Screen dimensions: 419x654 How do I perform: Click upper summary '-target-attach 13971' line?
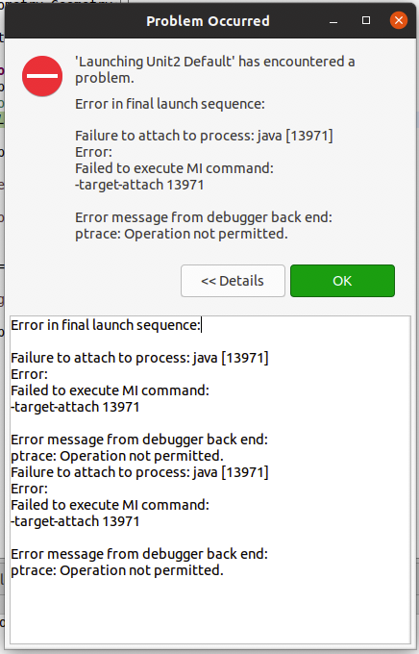[x=139, y=185]
